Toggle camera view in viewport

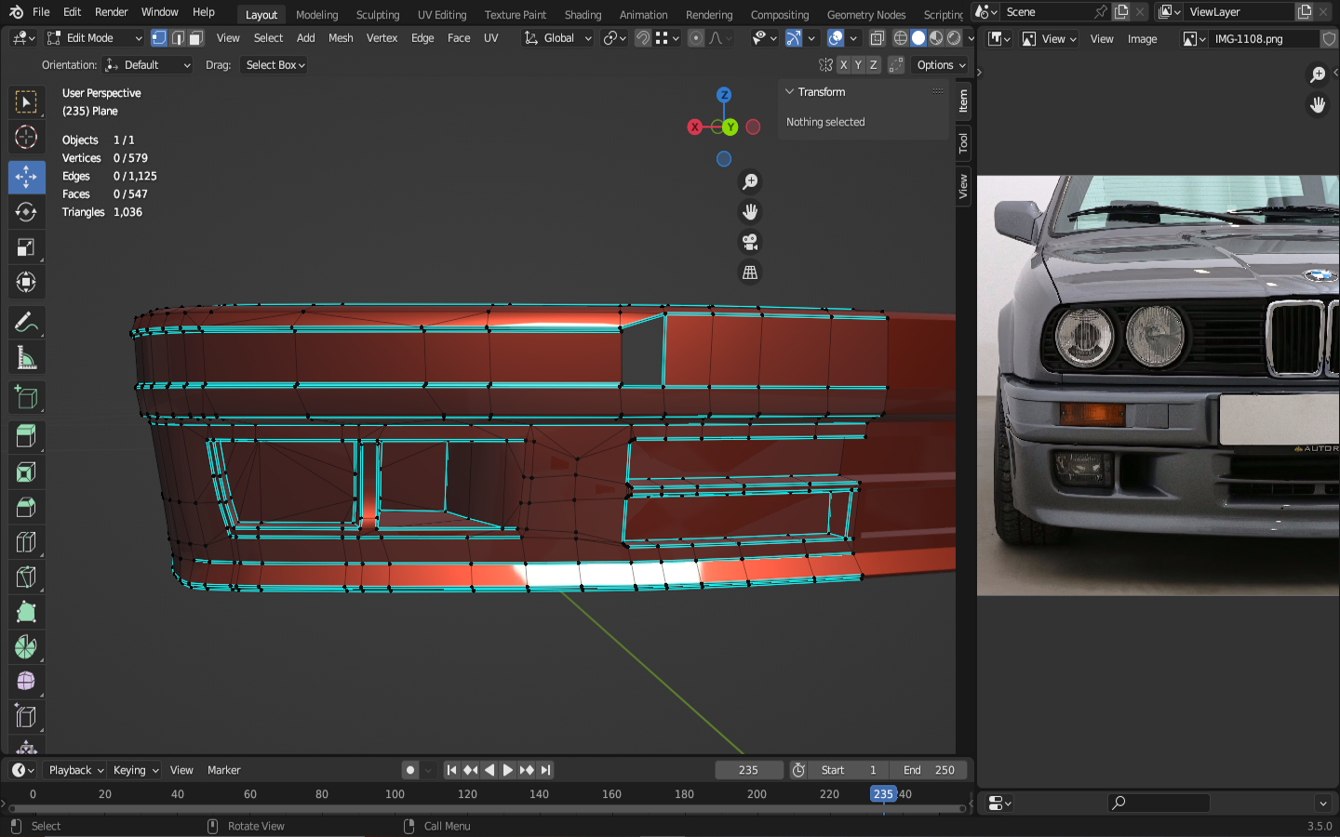point(750,243)
